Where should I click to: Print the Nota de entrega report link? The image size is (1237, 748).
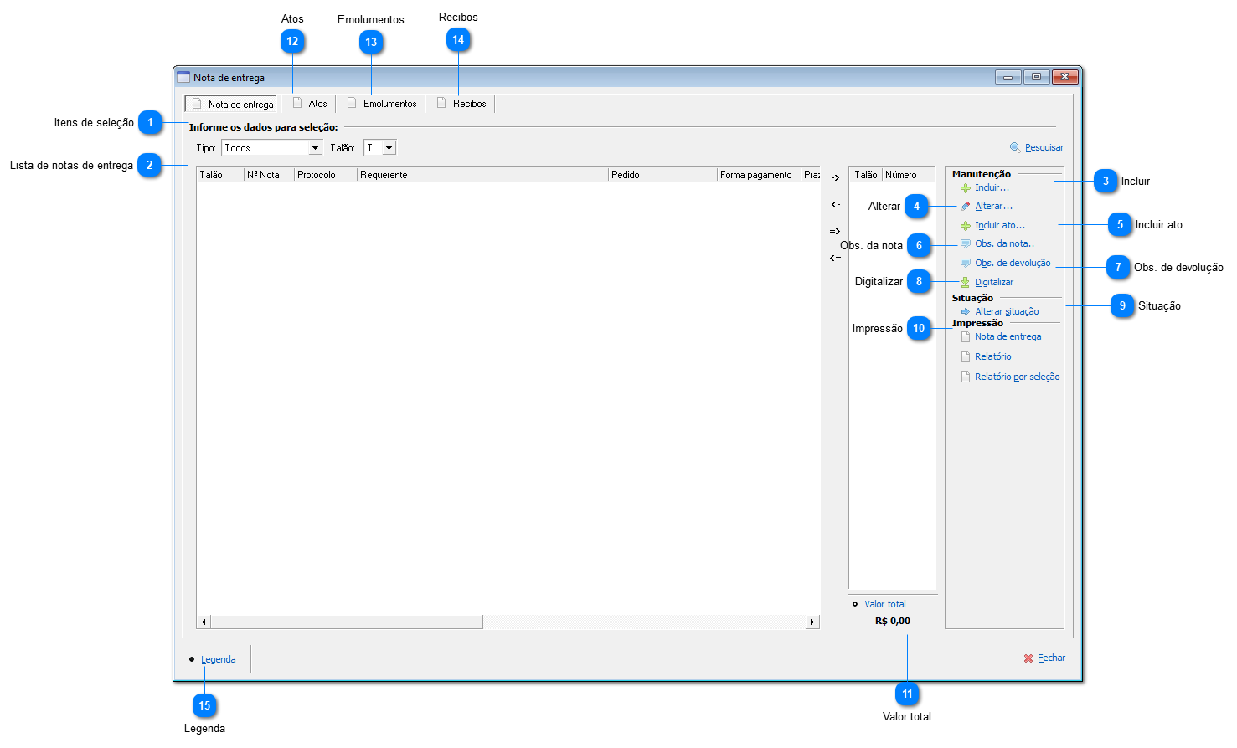point(1008,337)
